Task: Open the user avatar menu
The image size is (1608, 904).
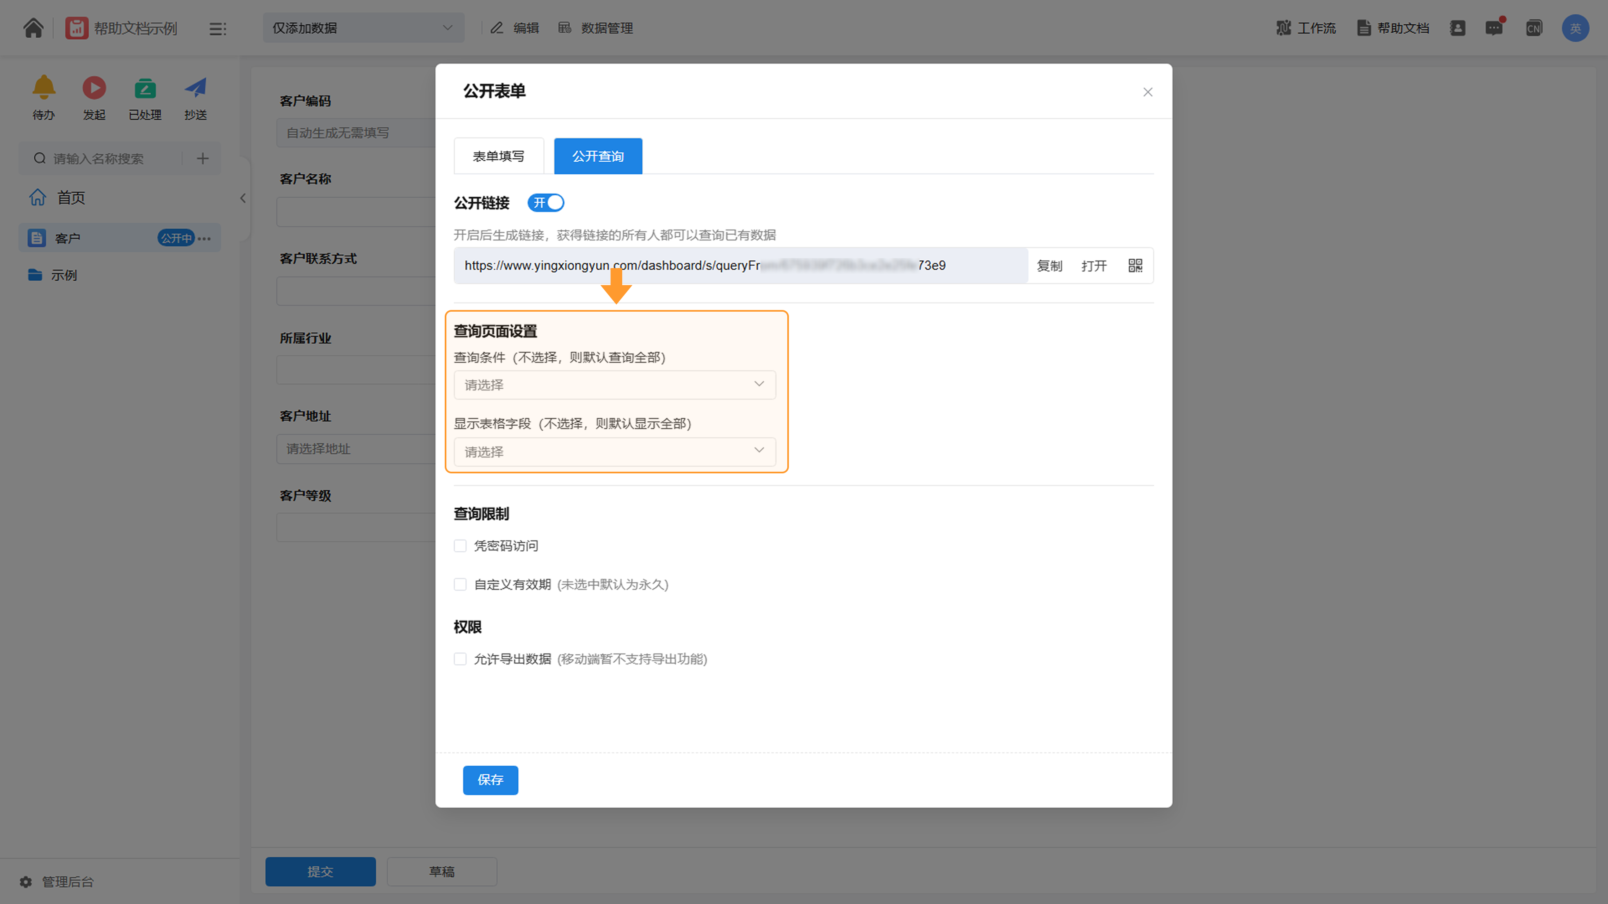Action: tap(1575, 28)
